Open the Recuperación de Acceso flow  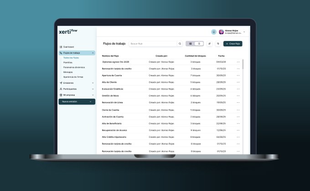[114, 130]
